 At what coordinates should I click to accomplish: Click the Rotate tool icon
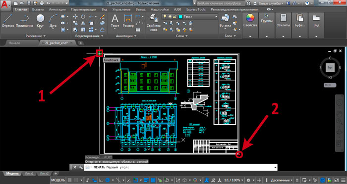(83, 16)
